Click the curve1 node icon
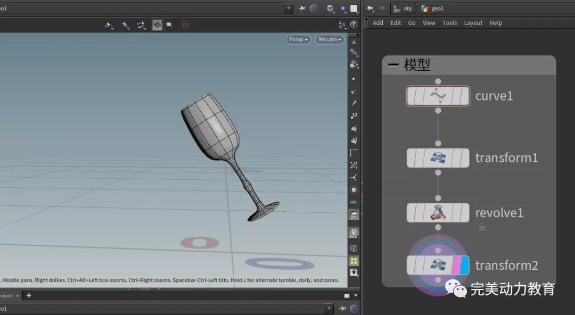575x315 pixels. [x=438, y=96]
